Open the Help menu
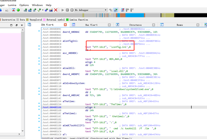 (49, 5)
